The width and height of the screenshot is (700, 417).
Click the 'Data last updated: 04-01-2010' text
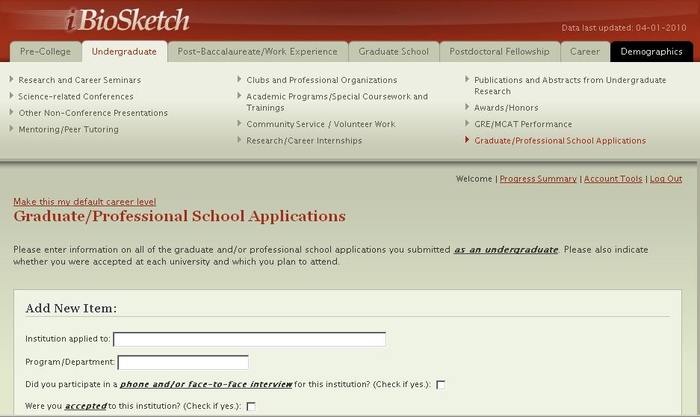[624, 28]
